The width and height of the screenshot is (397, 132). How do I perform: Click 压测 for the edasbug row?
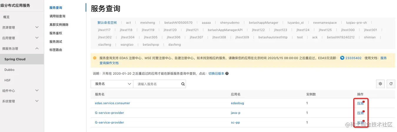point(360,103)
